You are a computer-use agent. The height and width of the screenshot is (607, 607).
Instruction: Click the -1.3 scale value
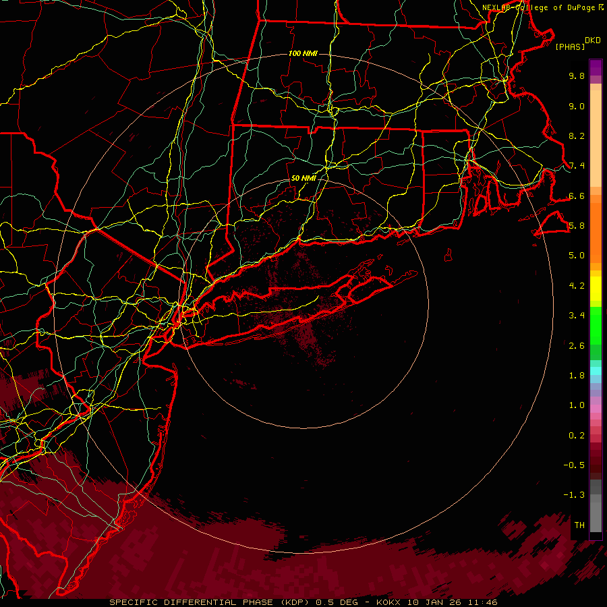[x=574, y=495]
